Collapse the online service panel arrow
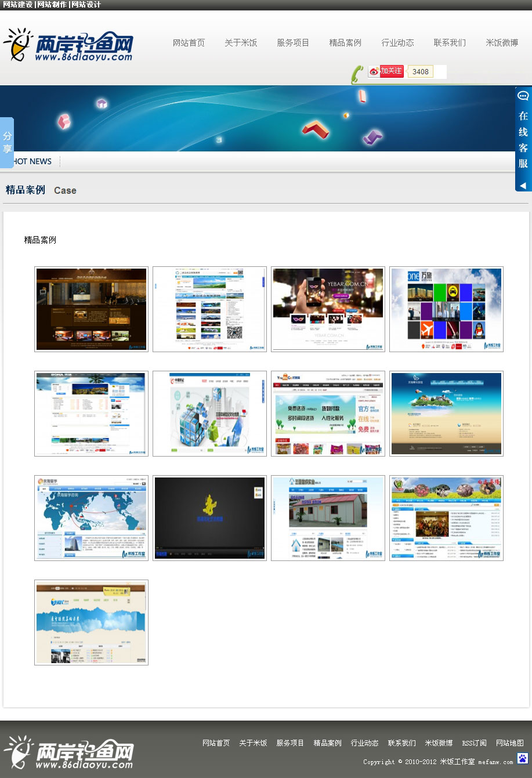 click(x=523, y=186)
